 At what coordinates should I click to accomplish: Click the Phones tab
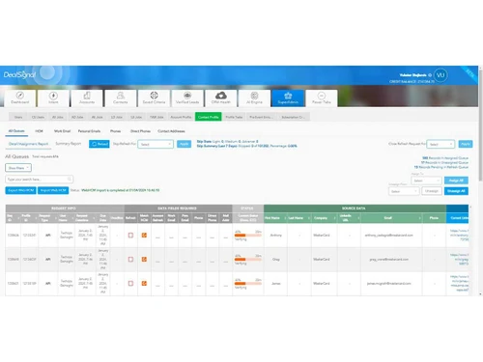115,131
